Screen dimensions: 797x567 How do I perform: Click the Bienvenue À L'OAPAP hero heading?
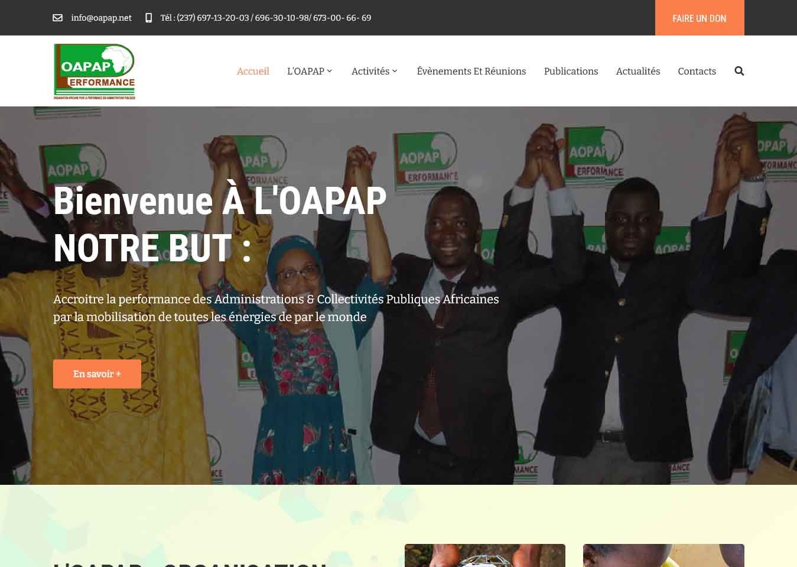[x=220, y=201]
